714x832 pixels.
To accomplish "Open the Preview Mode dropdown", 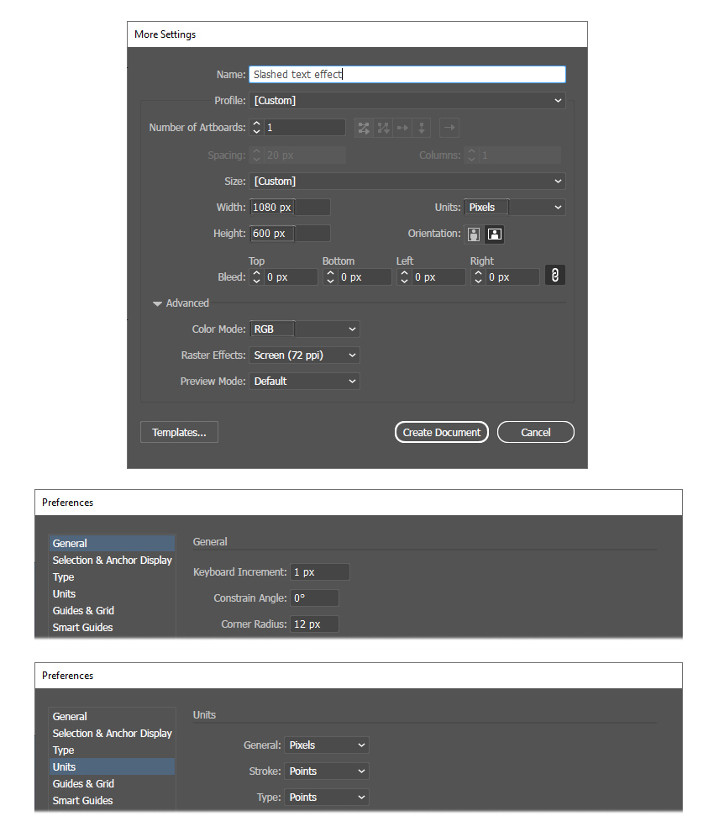I will click(304, 381).
